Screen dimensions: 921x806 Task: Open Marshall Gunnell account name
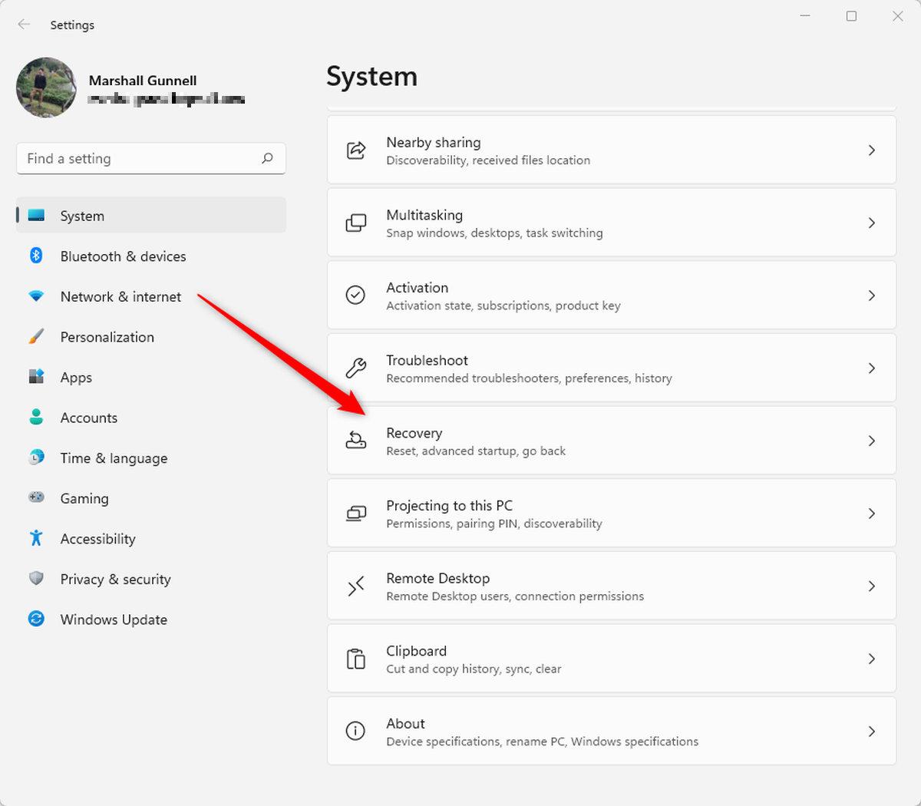click(143, 81)
